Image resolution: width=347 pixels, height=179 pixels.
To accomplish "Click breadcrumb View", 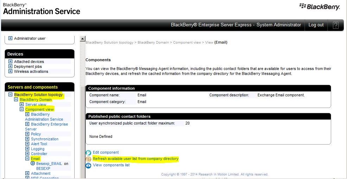I will tap(209, 42).
